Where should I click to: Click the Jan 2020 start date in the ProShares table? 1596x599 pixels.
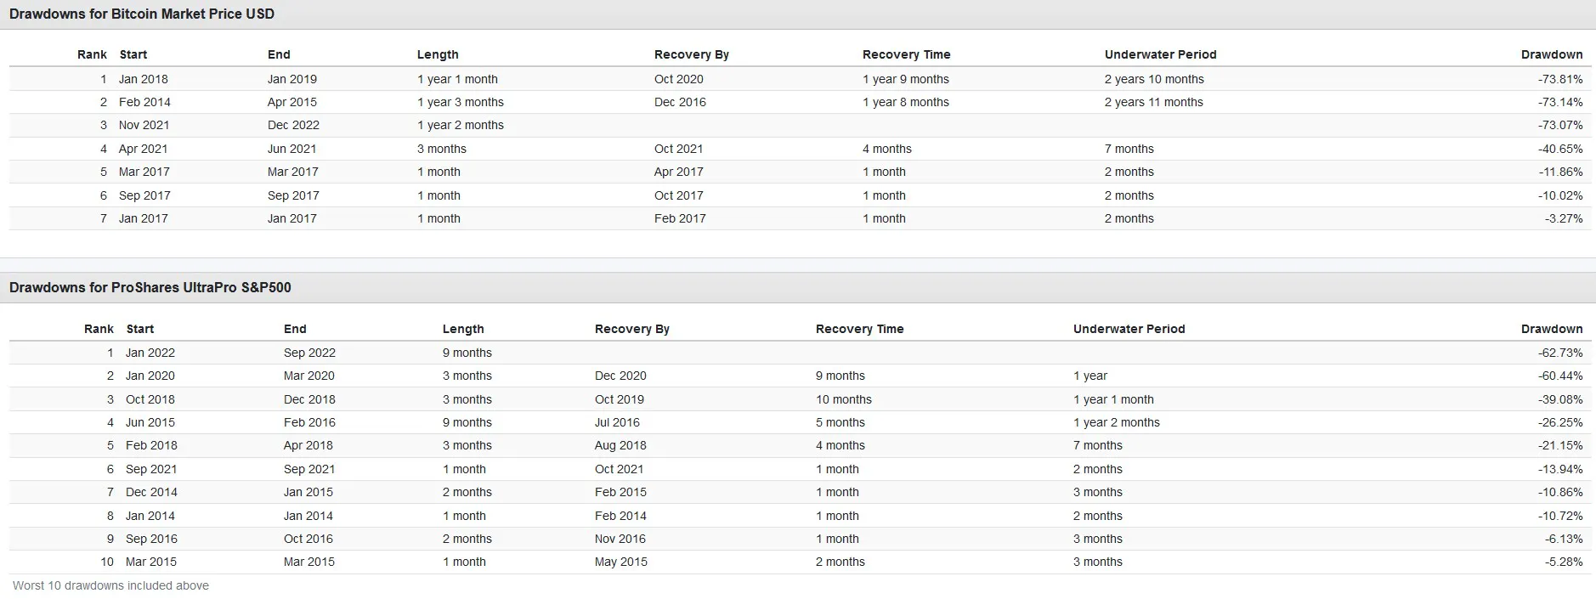coord(150,376)
